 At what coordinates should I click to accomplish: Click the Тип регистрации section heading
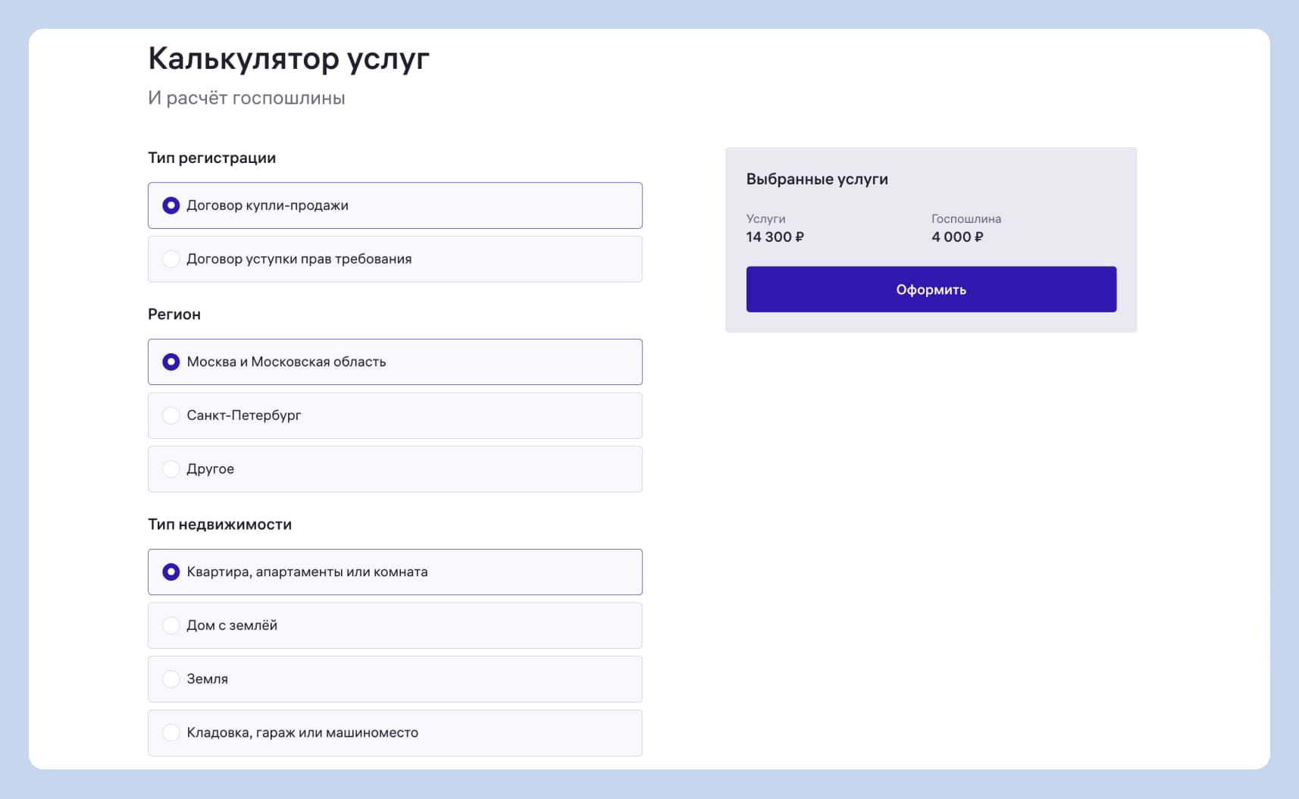pos(211,158)
